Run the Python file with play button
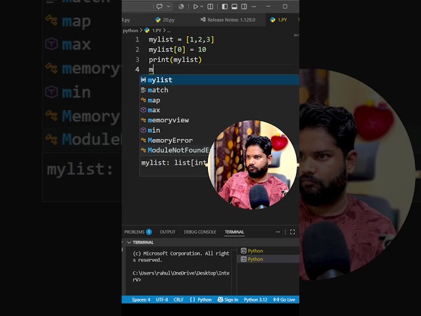Viewport: 421px width, 316px height. click(196, 7)
